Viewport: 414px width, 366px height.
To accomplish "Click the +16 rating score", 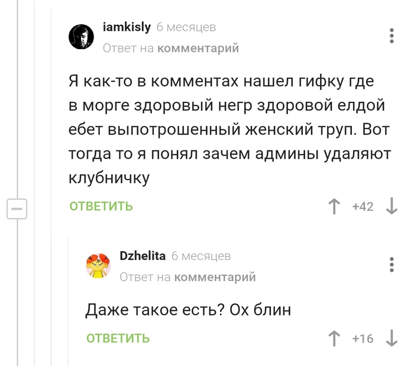I will pos(363,339).
